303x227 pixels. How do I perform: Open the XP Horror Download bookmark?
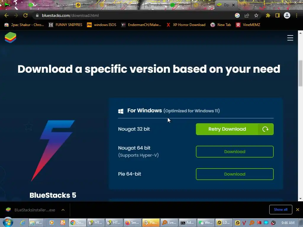(186, 25)
